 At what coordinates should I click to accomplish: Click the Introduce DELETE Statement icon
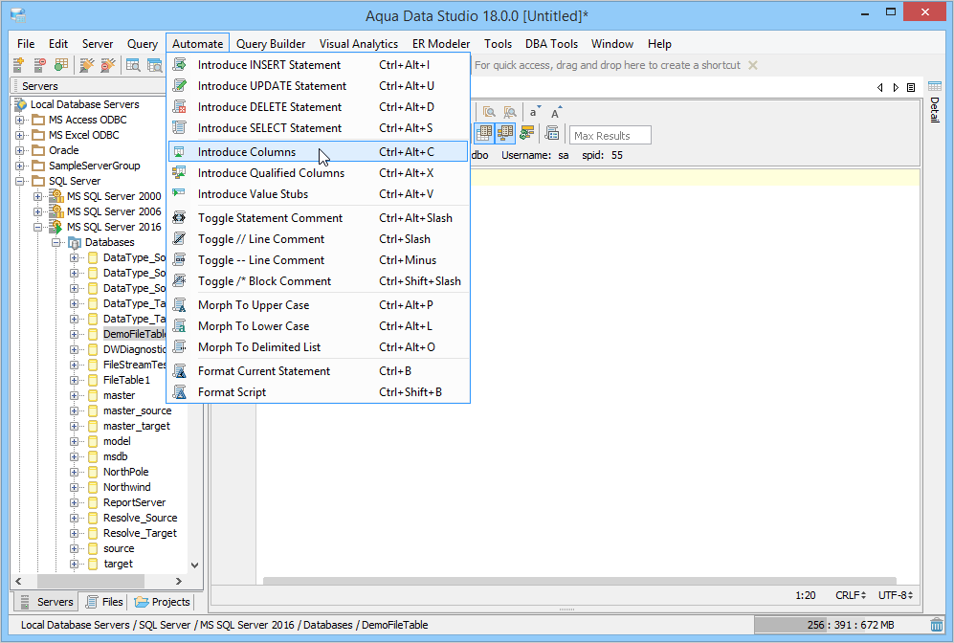coord(180,107)
